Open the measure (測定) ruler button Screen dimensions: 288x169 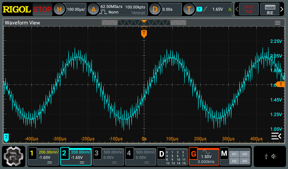point(270,9)
